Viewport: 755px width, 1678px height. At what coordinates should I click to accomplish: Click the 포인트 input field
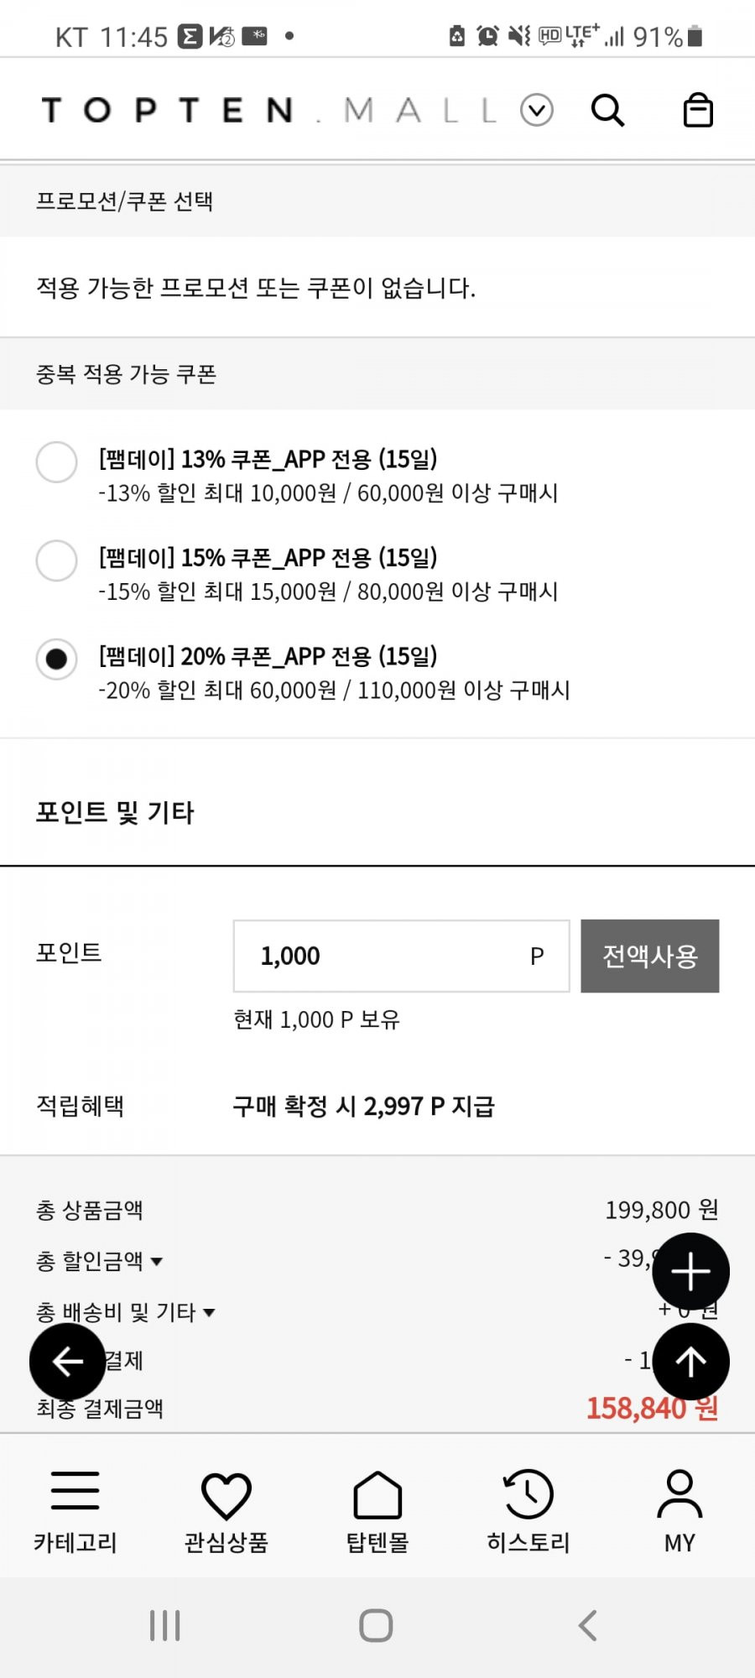(x=402, y=956)
